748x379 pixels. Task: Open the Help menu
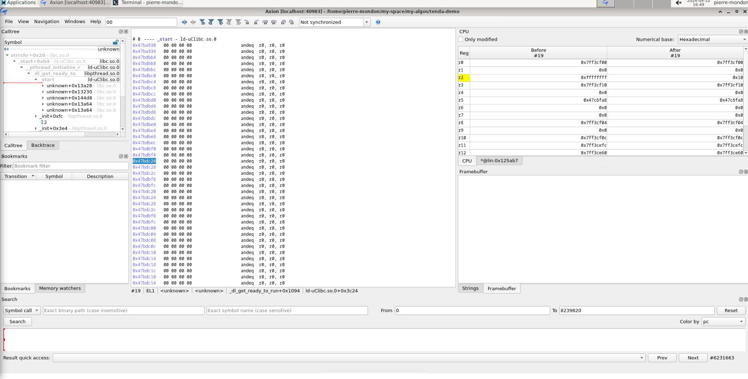96,22
